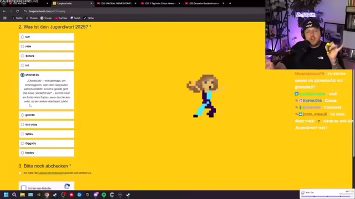Open the Windows Start menu
355x199 pixels.
tap(6, 195)
